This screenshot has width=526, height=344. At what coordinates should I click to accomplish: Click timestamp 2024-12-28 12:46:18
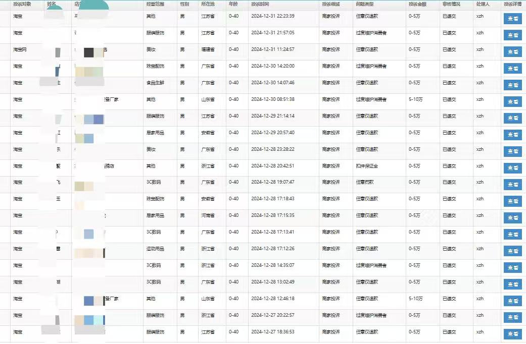pos(273,299)
